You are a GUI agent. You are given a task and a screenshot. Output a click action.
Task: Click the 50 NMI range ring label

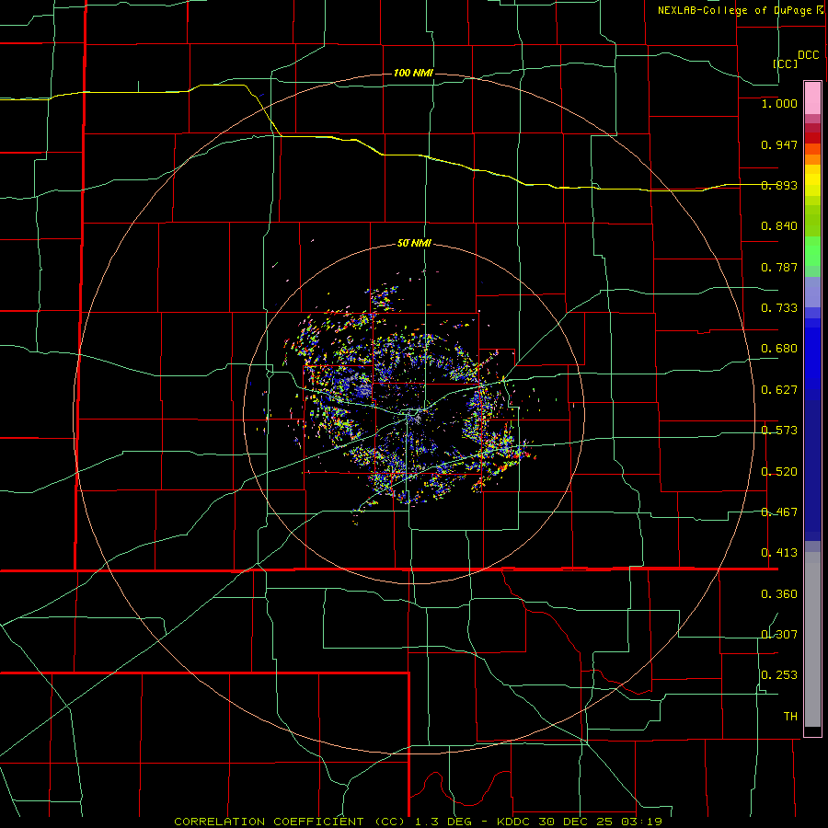click(414, 244)
